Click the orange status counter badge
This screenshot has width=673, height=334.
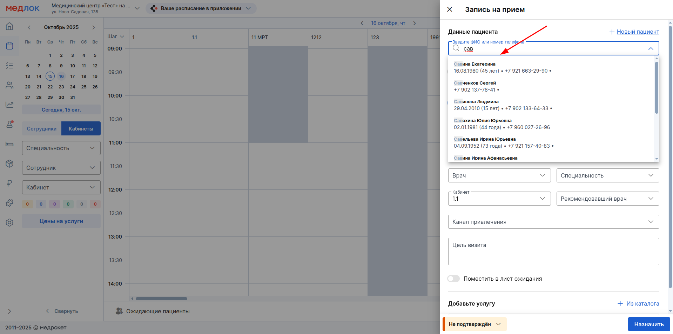coord(27,204)
